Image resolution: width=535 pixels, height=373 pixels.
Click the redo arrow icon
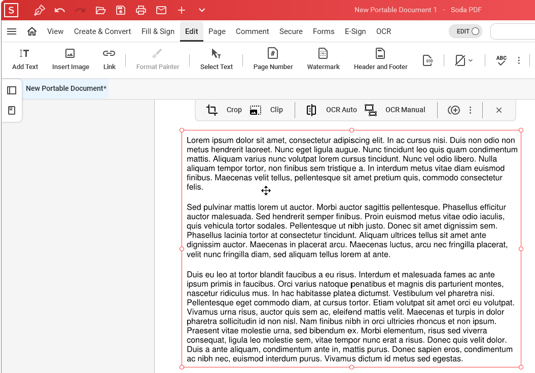[80, 10]
